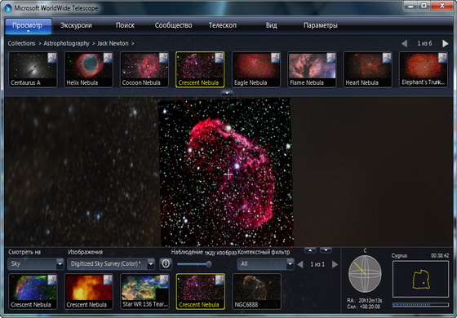Click Astrophotography in the breadcrumb path
The width and height of the screenshot is (457, 318).
66,43
